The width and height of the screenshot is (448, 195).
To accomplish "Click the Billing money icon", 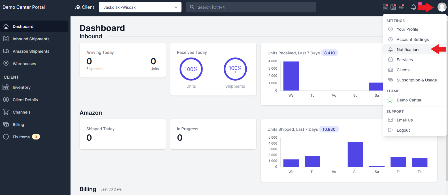I will point(6,124).
